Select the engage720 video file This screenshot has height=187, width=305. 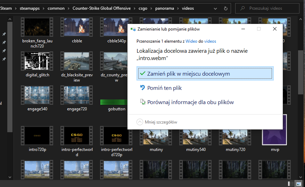77,99
